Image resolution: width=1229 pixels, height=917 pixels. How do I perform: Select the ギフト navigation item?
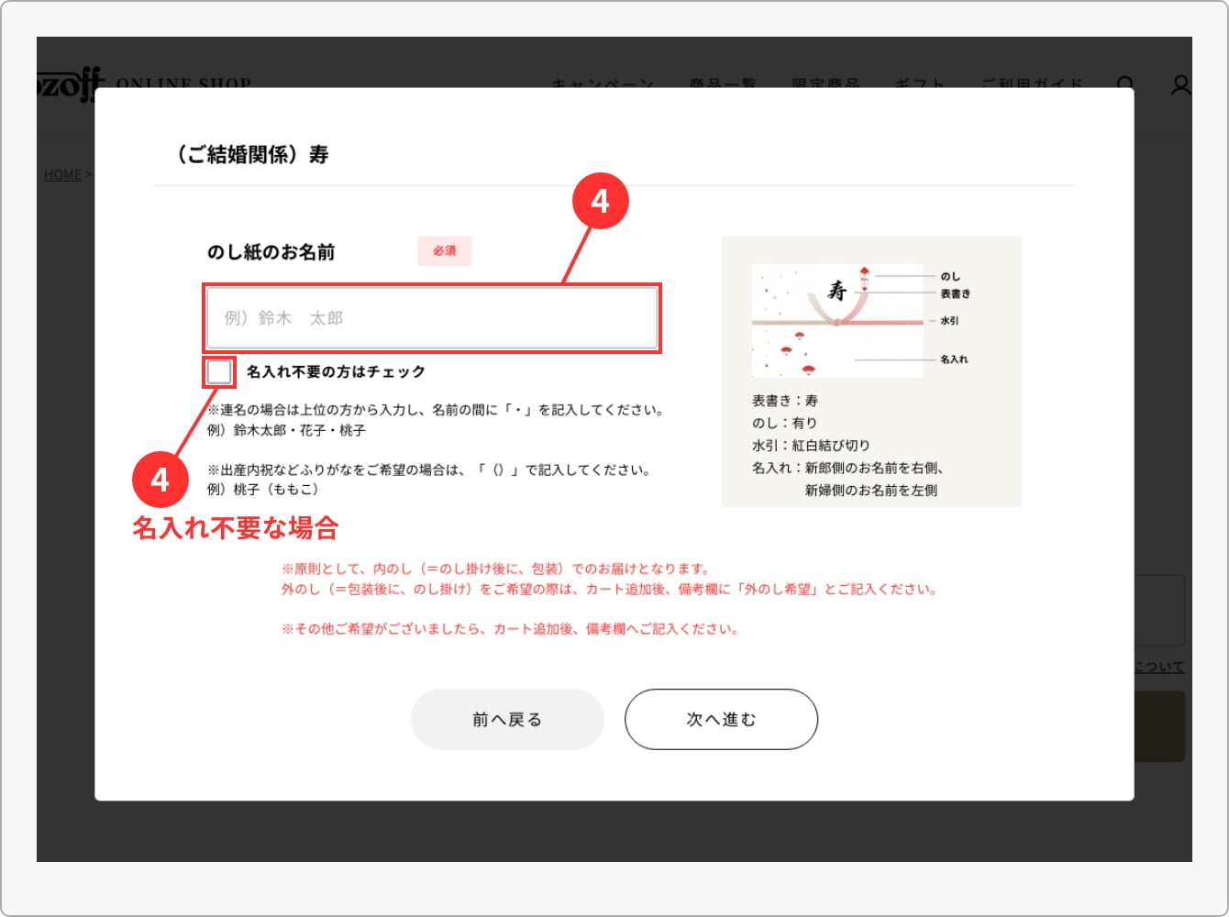[919, 84]
